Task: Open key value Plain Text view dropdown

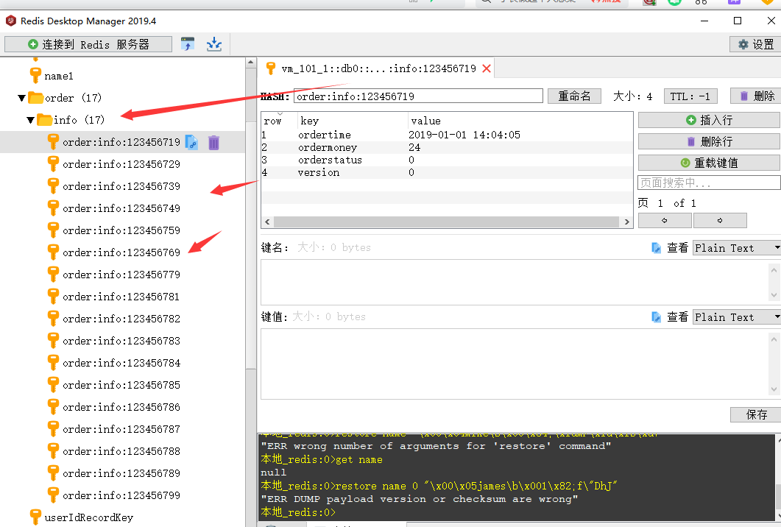Action: 736,317
